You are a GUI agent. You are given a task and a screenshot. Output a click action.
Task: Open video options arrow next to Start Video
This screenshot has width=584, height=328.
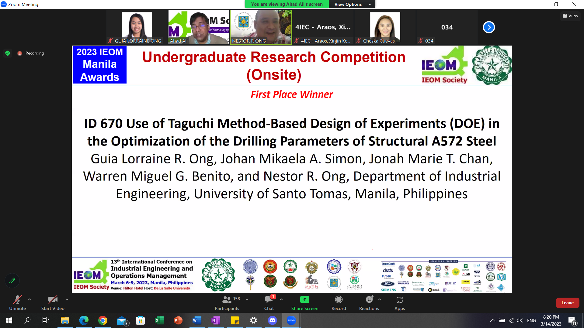point(67,299)
